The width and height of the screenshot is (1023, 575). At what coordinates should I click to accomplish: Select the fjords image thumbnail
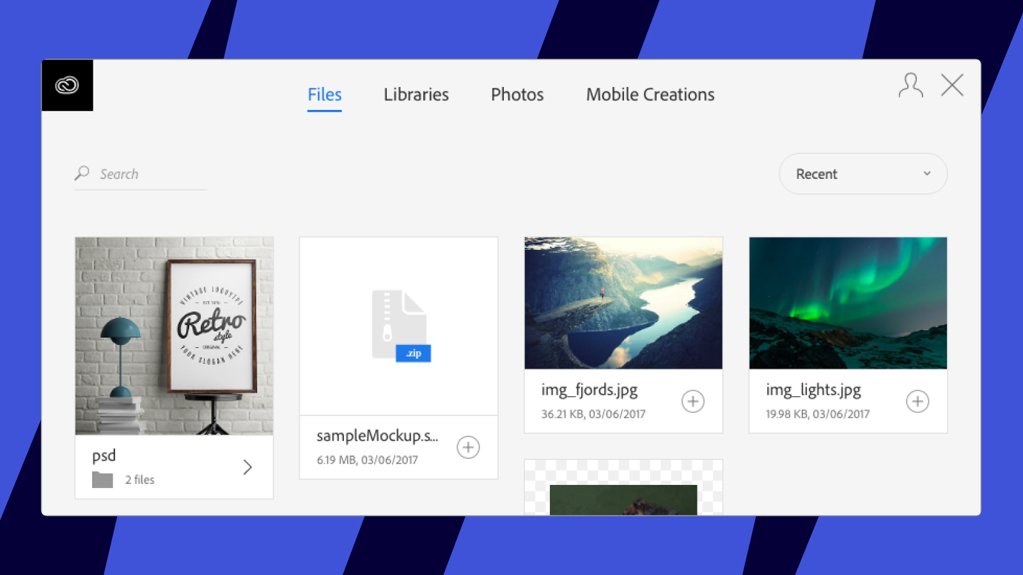[x=623, y=303]
